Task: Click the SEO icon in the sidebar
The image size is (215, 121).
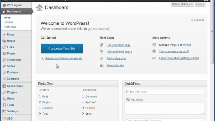Action: (4, 118)
